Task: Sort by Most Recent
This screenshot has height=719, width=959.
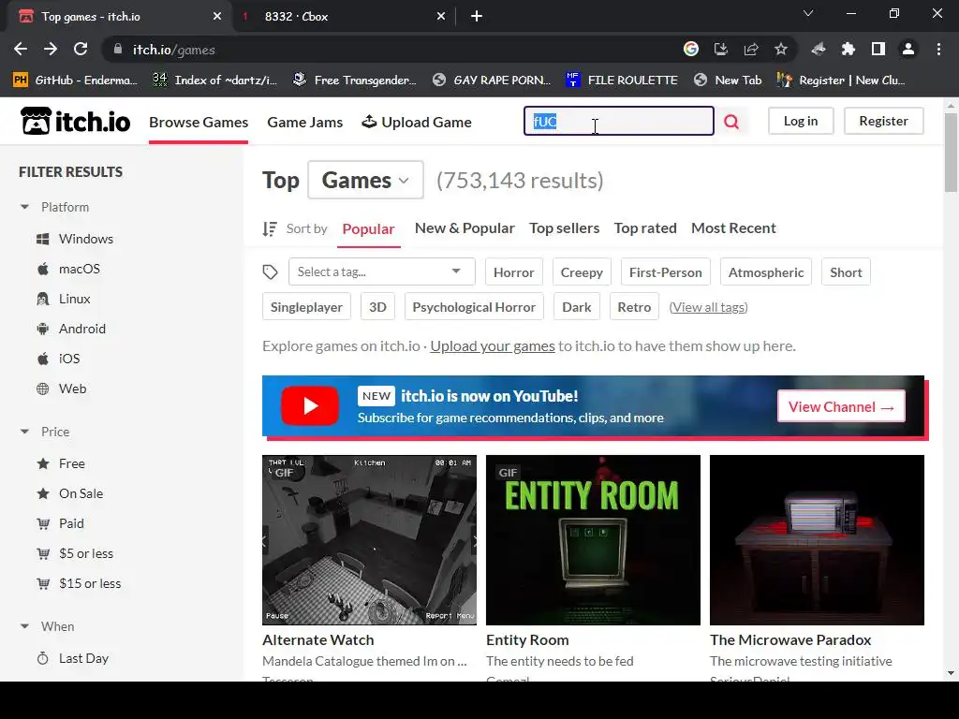Action: click(733, 228)
